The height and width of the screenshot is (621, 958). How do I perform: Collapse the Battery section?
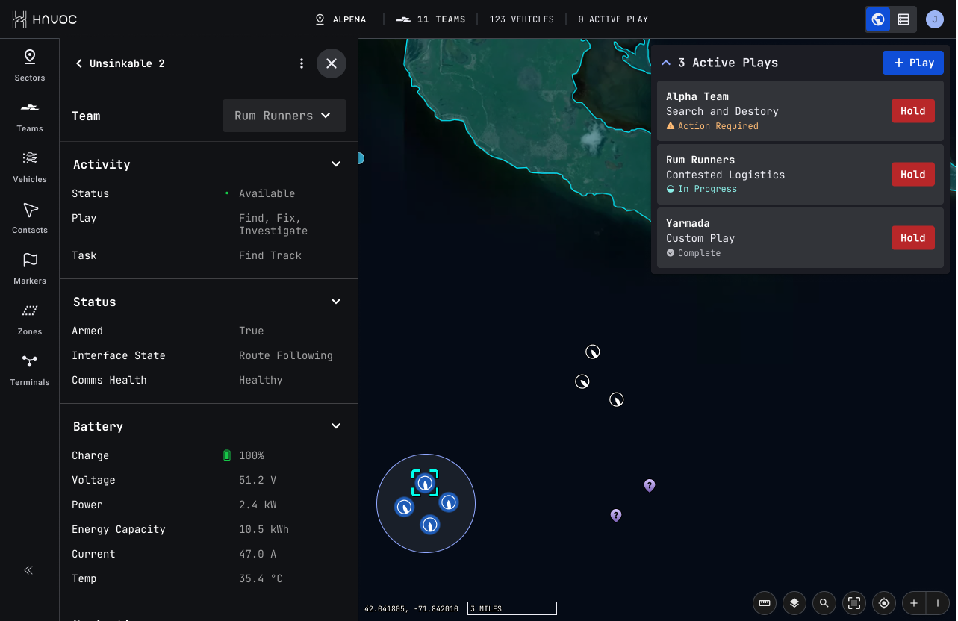click(336, 426)
